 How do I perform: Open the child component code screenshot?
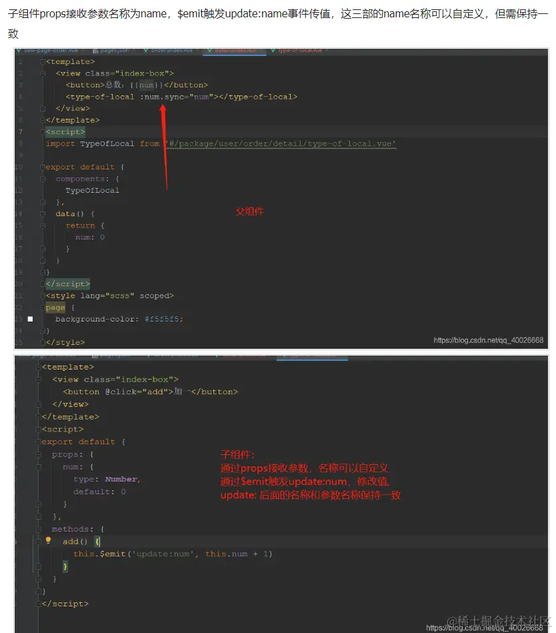coord(281,494)
